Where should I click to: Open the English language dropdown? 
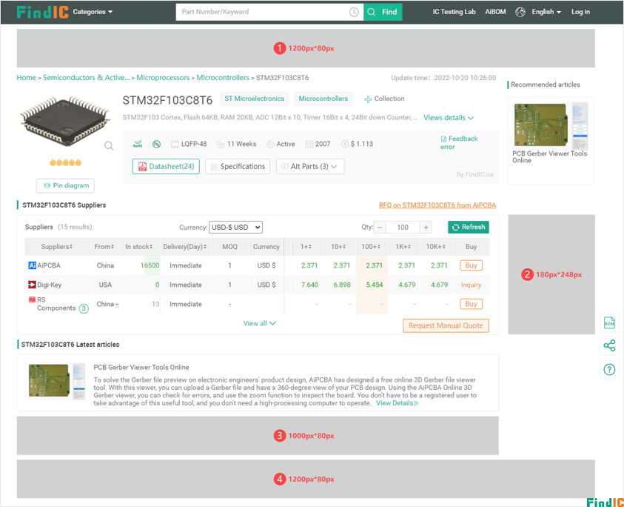546,12
